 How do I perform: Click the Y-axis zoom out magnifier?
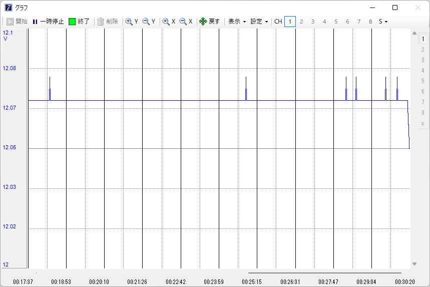[x=149, y=22]
